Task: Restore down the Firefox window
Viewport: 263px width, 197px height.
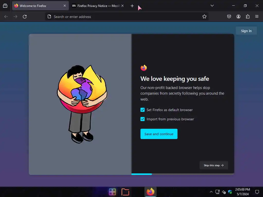Action: [245, 6]
